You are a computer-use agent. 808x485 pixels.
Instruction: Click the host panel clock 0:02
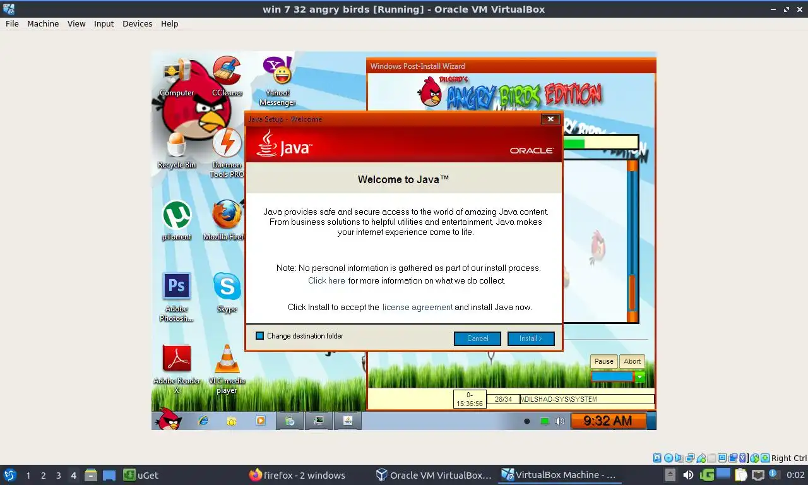tap(795, 475)
